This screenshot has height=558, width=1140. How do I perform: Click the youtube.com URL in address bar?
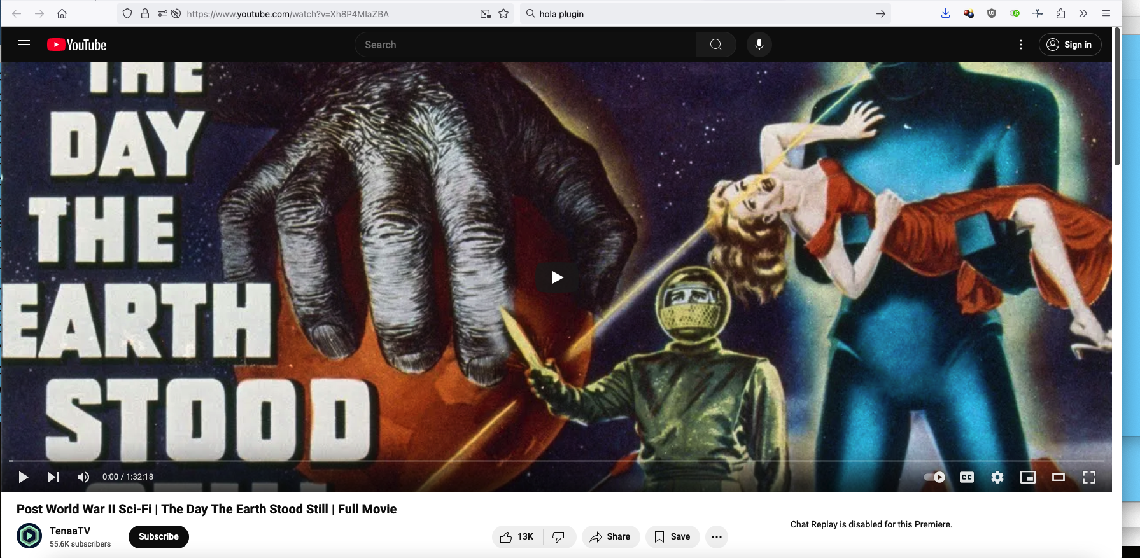point(288,14)
